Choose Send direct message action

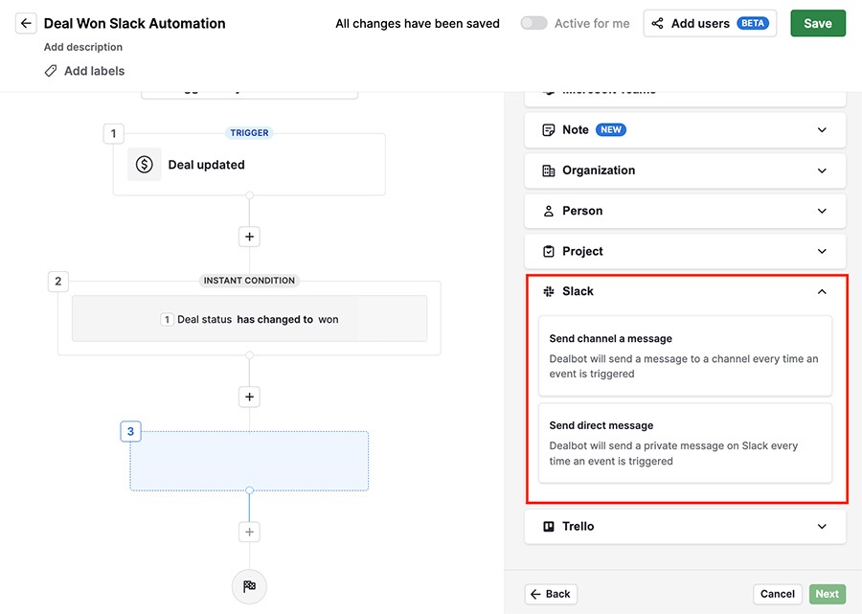coord(685,443)
